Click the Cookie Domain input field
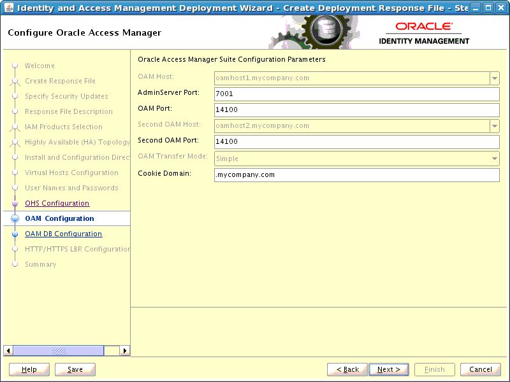 click(x=357, y=175)
